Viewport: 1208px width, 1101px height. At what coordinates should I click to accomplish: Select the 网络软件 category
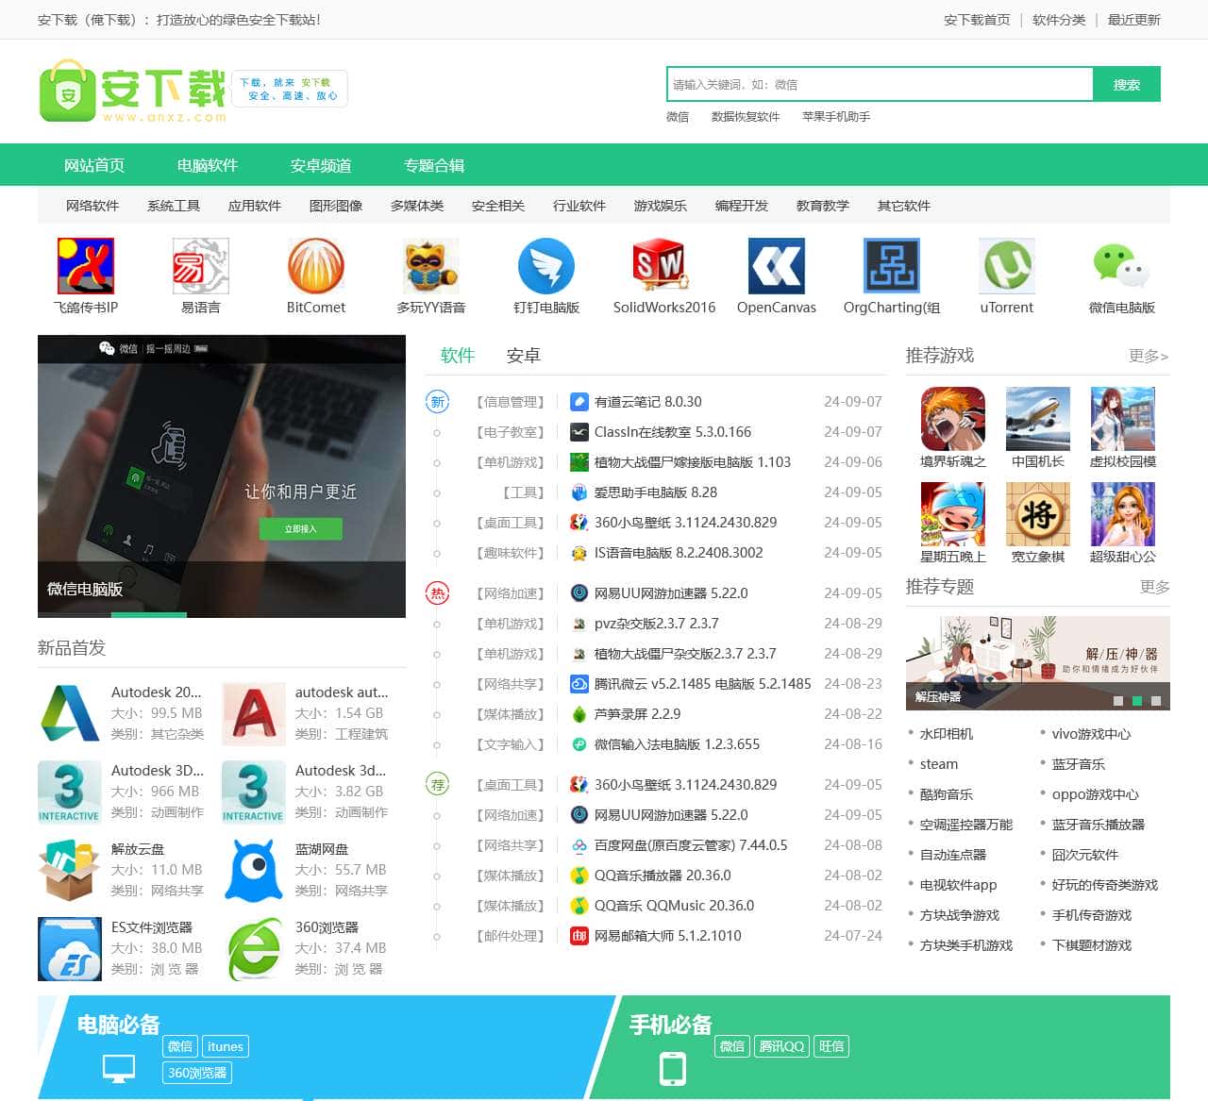click(x=92, y=206)
